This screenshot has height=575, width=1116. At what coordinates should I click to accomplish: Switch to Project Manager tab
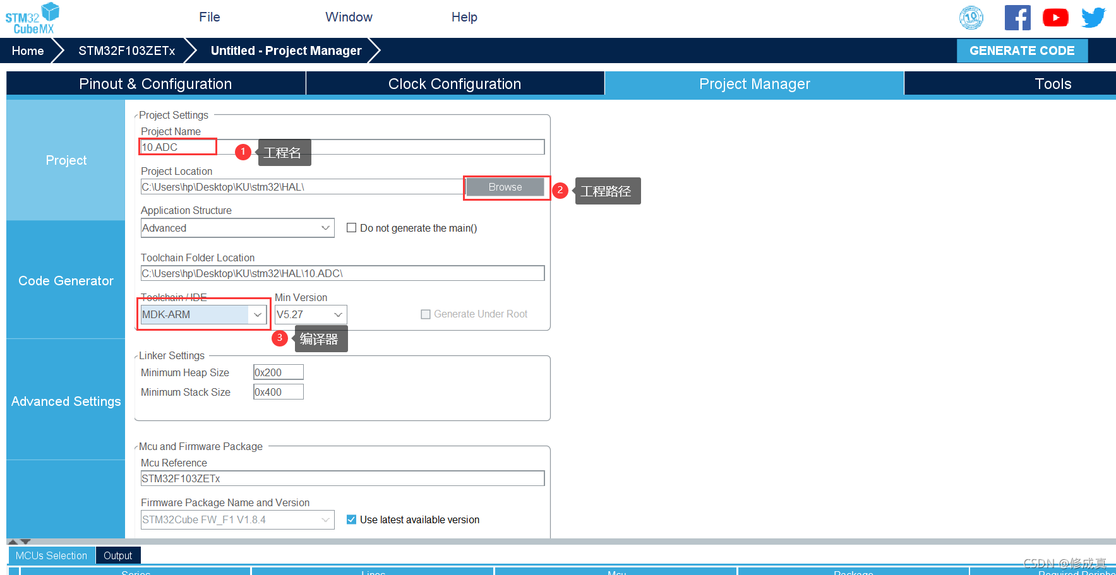point(754,84)
